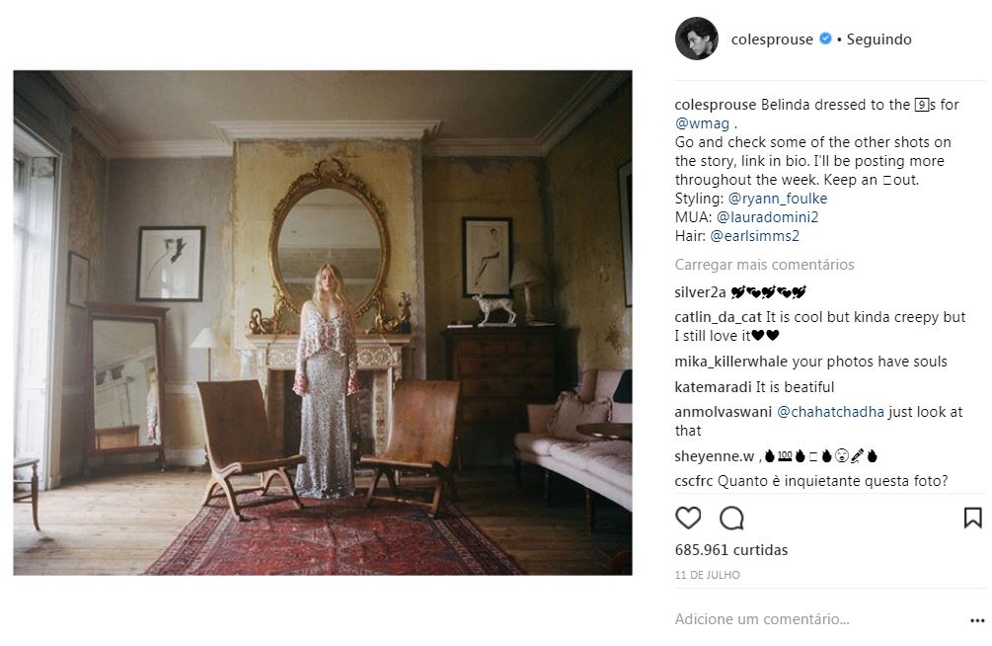
Task: Visit the @lauradomini2 profile link
Action: tap(767, 217)
